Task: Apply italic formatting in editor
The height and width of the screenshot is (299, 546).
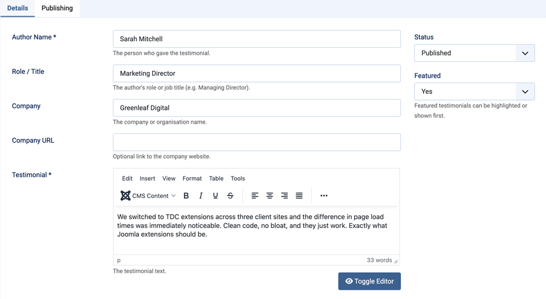Action: coord(201,196)
